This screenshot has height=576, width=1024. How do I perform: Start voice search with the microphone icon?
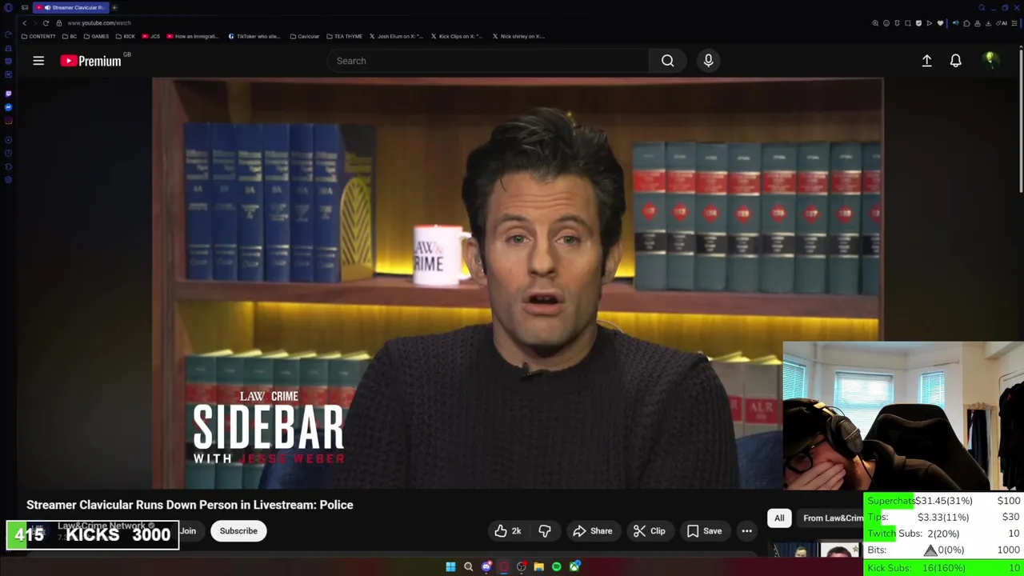(x=708, y=61)
